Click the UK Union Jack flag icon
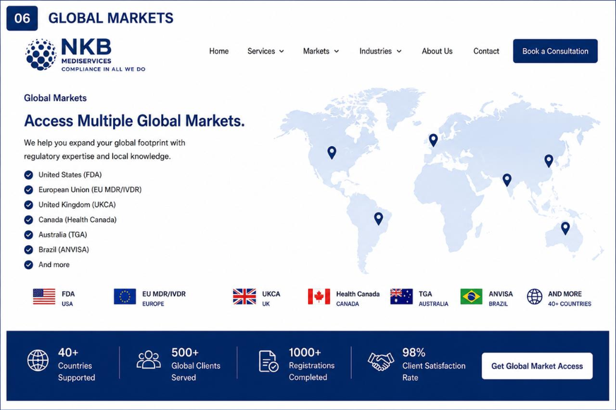The image size is (616, 410). pyautogui.click(x=244, y=296)
